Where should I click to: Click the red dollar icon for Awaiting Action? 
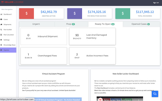tap(27, 13)
